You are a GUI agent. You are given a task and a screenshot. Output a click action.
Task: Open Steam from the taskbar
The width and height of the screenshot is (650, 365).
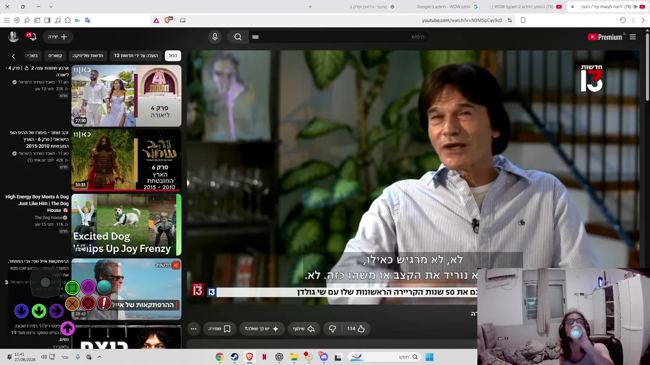coord(235,357)
